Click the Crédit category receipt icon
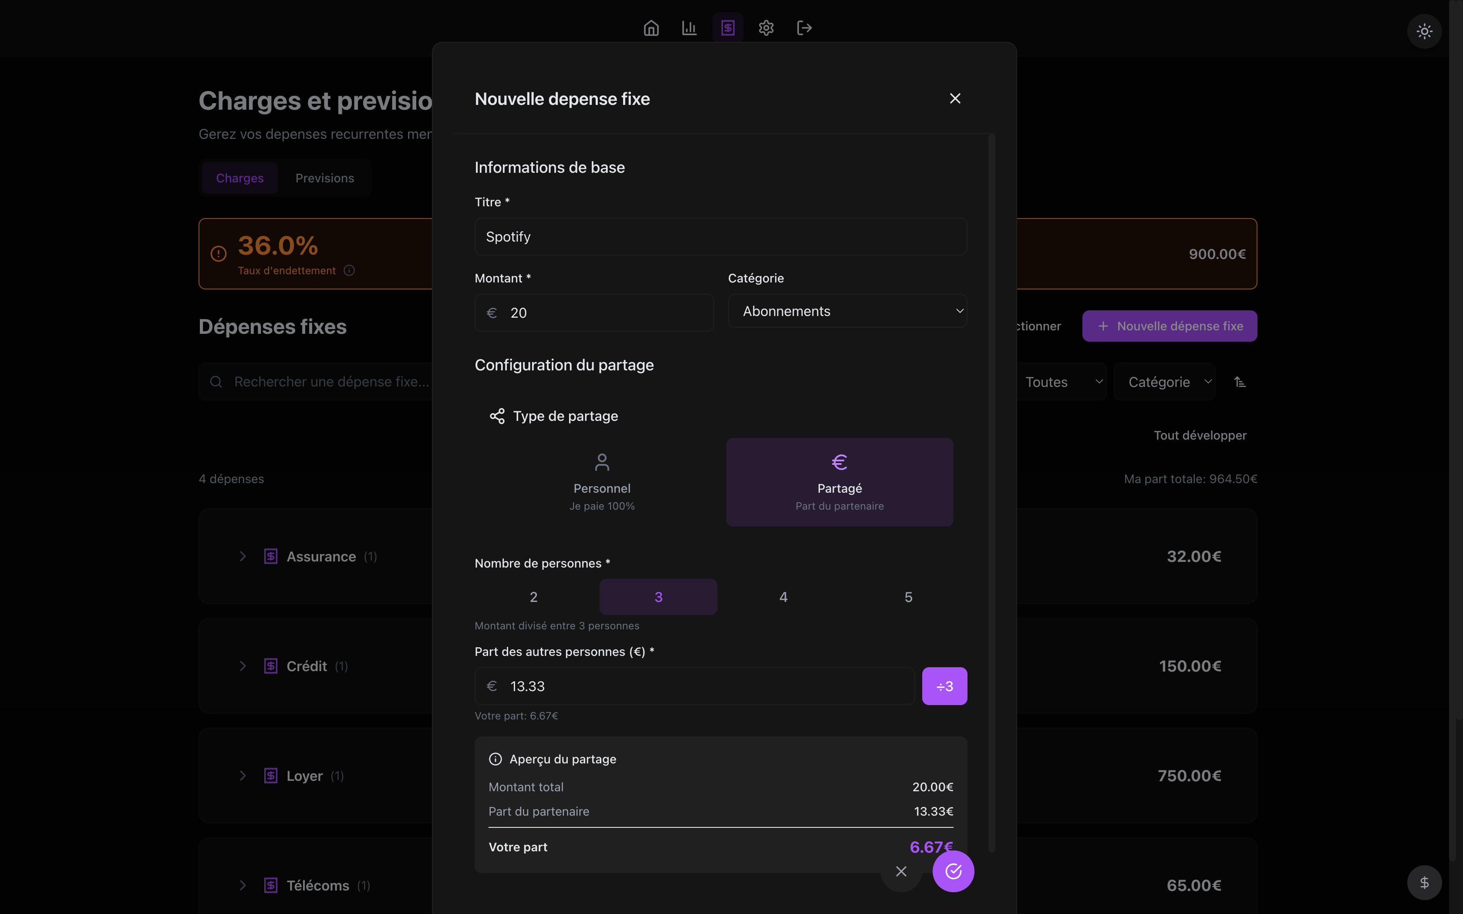This screenshot has width=1463, height=914. point(271,665)
